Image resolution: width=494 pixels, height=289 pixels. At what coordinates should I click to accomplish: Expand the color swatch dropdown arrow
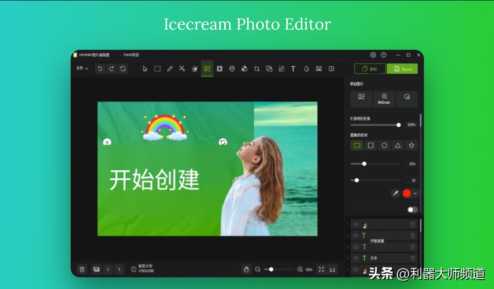pos(415,193)
